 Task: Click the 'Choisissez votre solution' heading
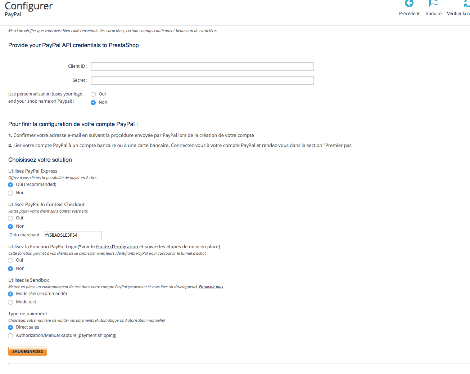[x=40, y=160]
